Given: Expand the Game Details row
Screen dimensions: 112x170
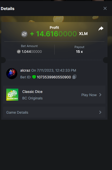Looking at the screenshot, I should click(54, 112).
